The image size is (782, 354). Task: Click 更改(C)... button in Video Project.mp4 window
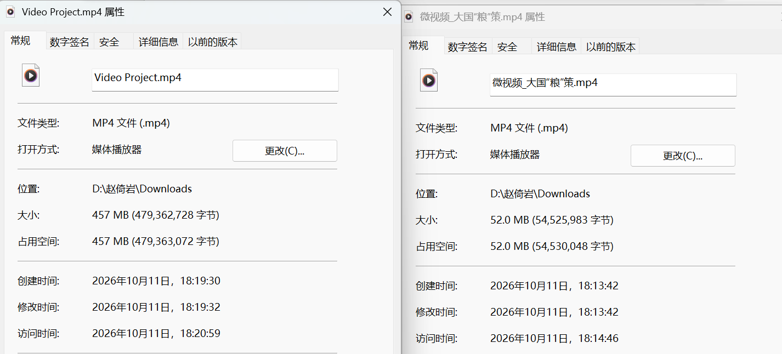[285, 151]
